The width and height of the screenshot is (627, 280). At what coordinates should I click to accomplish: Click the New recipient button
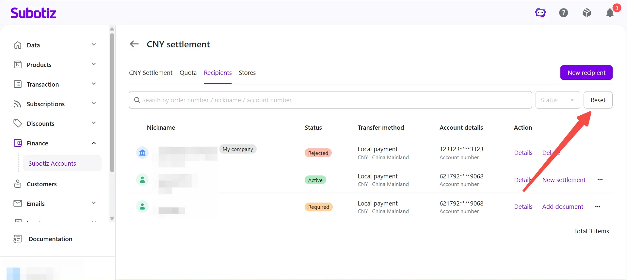(586, 73)
